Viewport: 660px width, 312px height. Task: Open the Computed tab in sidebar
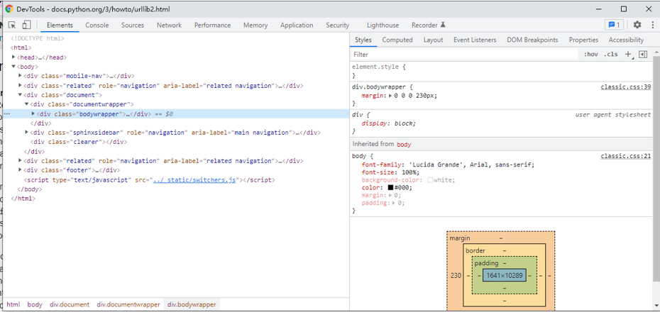click(397, 40)
